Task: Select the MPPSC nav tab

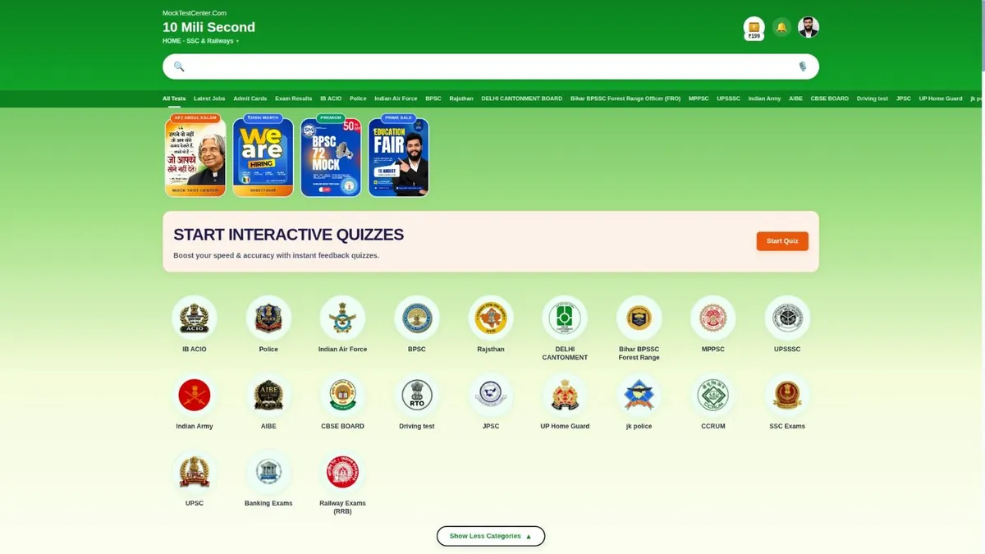Action: (x=699, y=98)
